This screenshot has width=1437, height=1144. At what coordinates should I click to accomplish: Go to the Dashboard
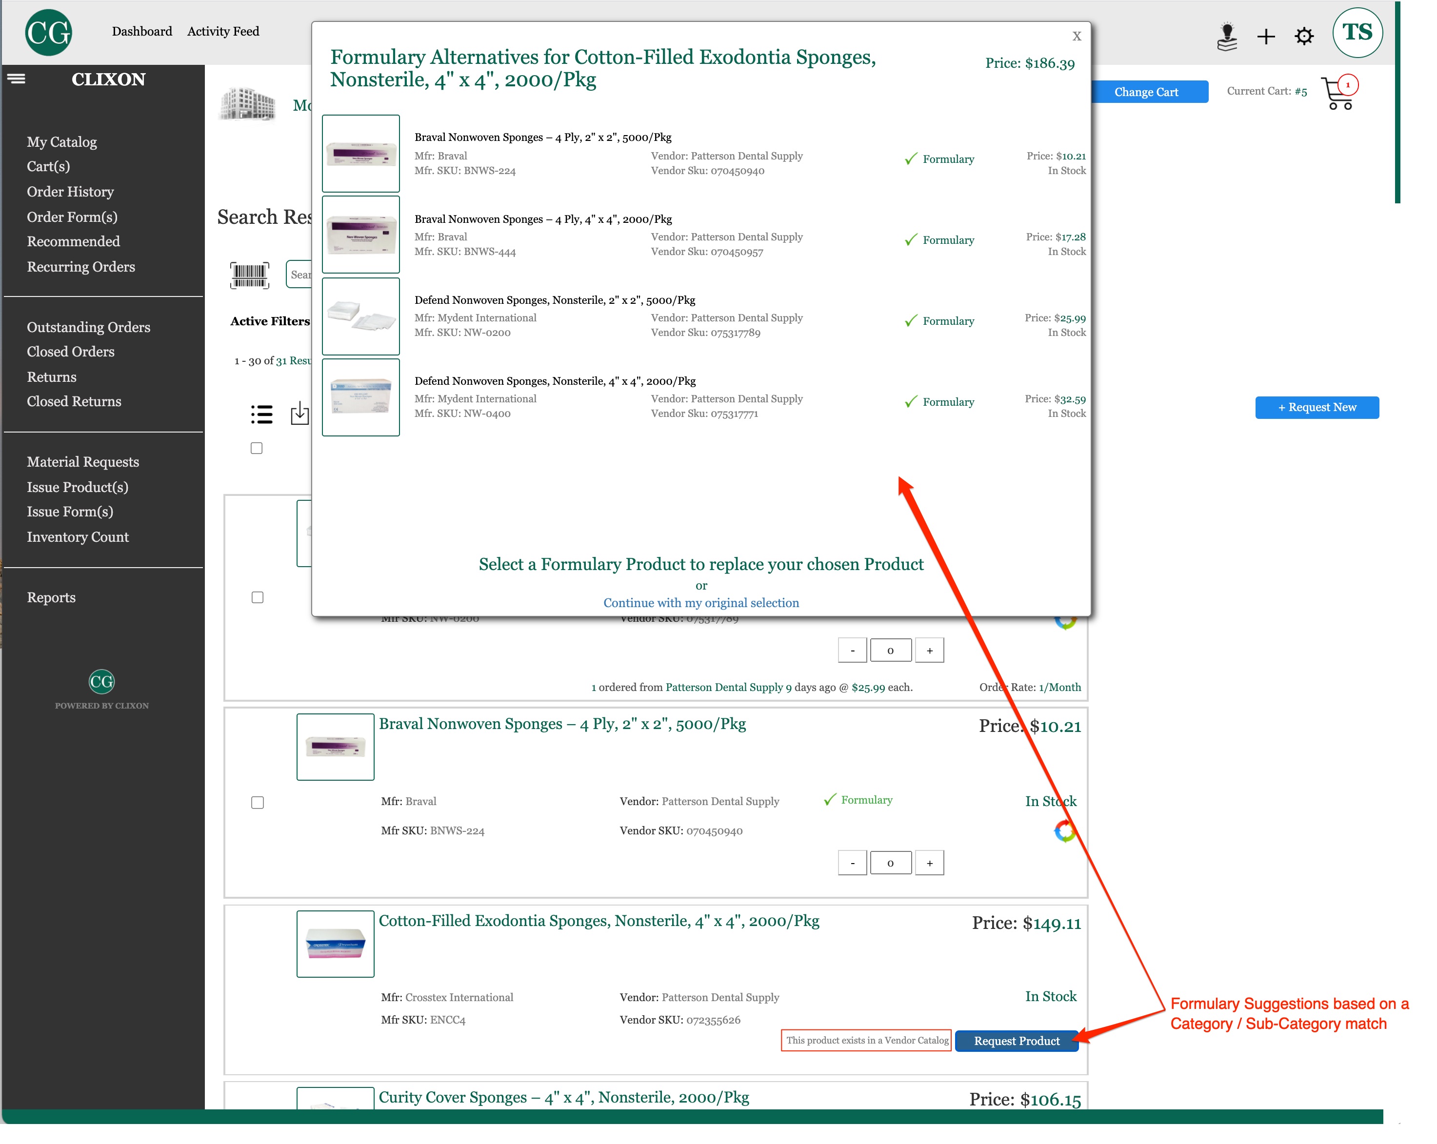[x=141, y=31]
